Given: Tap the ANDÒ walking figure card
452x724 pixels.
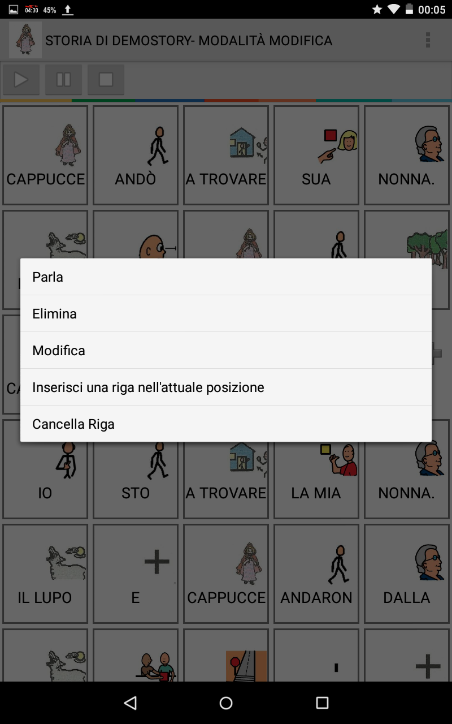Looking at the screenshot, I should [136, 156].
